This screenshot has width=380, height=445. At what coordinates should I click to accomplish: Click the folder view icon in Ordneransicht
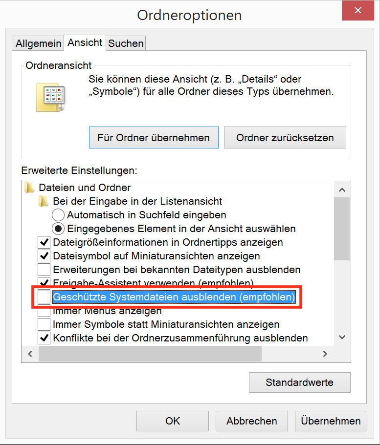pos(50,96)
